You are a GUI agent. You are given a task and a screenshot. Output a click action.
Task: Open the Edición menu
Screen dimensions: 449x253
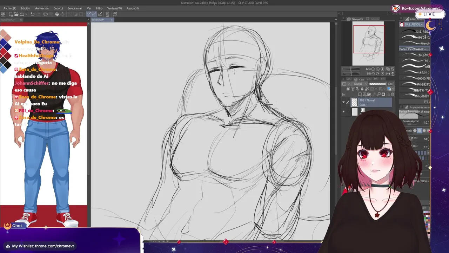(x=26, y=8)
